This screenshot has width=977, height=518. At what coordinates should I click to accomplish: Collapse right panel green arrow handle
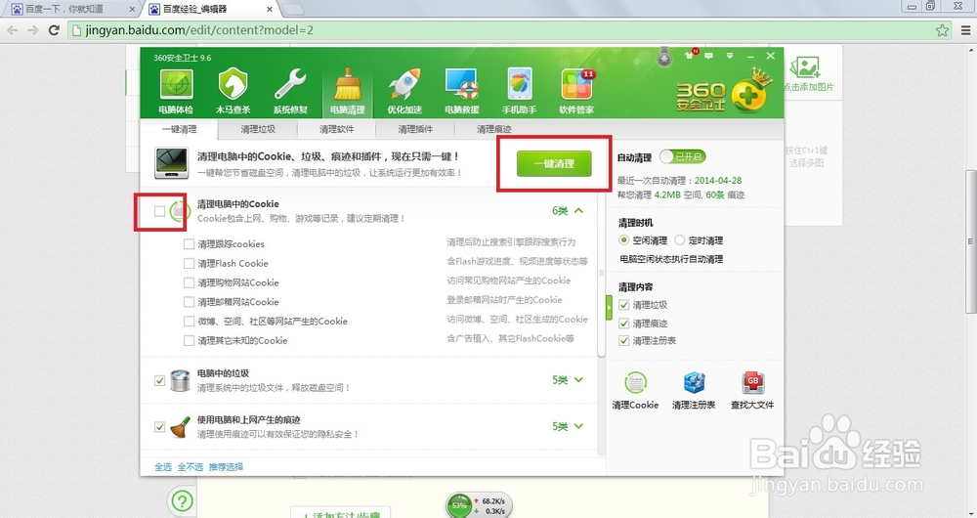point(610,307)
